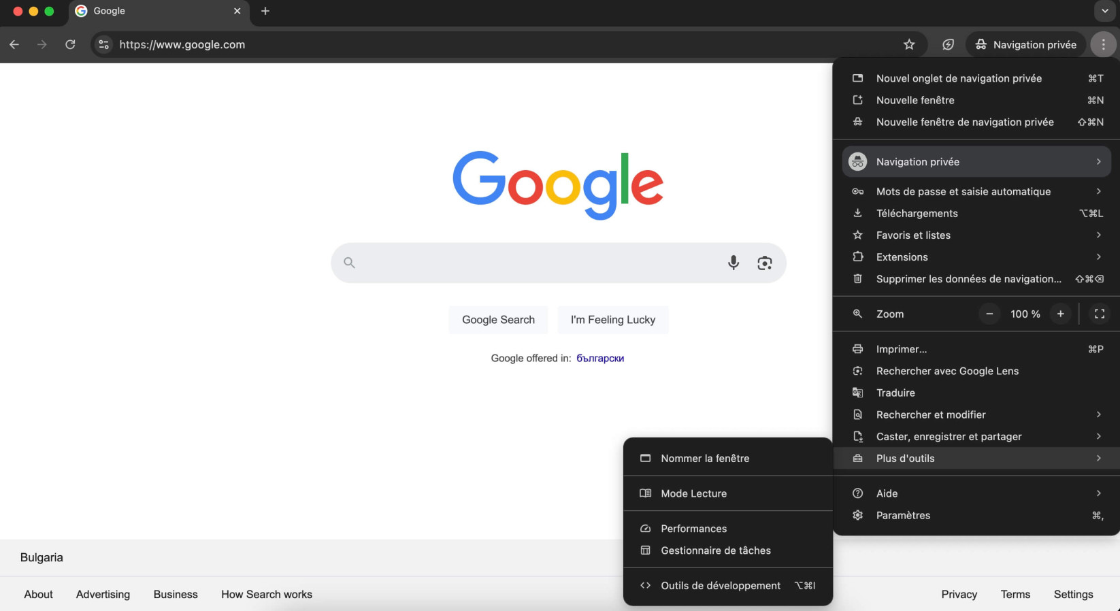1120x611 pixels.
Task: Open the Terms footer link
Action: point(1015,594)
